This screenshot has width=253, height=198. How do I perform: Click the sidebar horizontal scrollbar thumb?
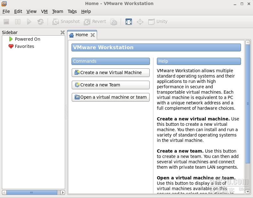tap(32, 192)
